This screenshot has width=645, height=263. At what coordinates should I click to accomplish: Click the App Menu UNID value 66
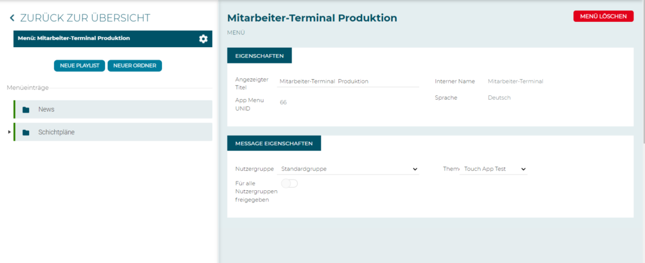pyautogui.click(x=283, y=102)
